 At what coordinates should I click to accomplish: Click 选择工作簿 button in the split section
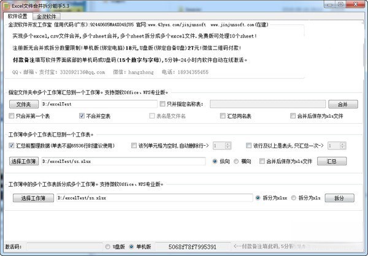[33, 198]
